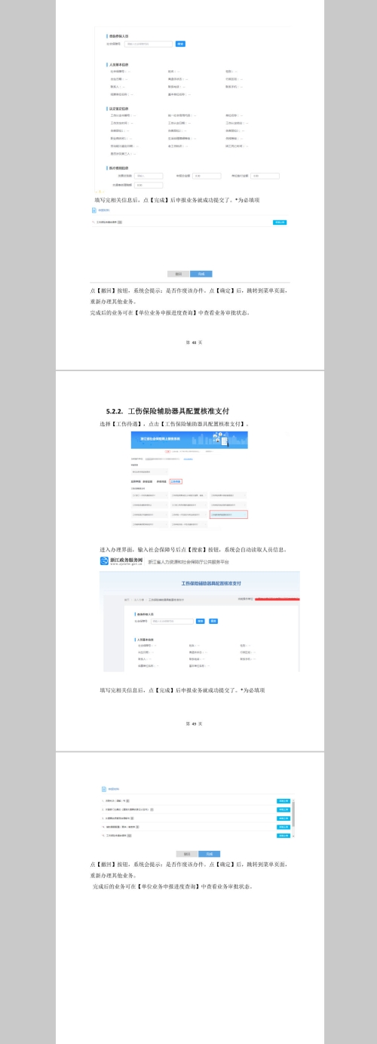Click the blue upload button on page 48
This screenshot has width=377, height=1044.
tap(280, 223)
